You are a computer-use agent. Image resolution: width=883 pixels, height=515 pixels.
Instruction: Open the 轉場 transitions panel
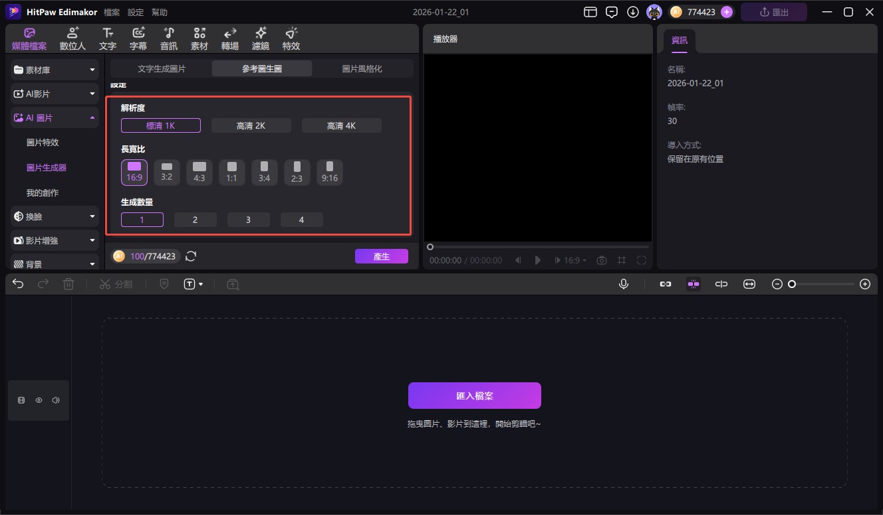[229, 38]
